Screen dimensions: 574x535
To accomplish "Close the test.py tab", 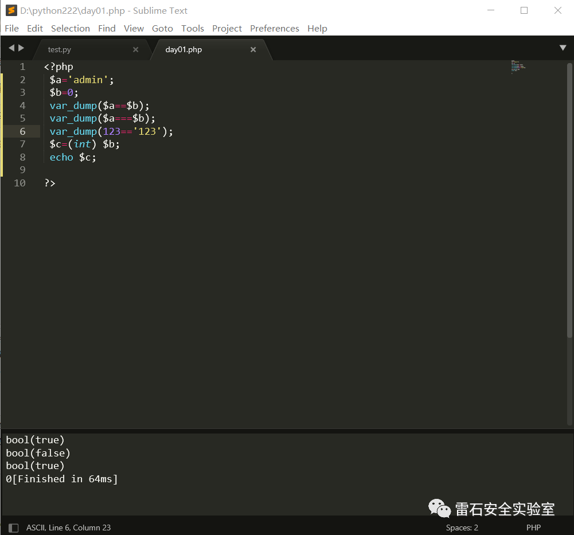I will pos(136,50).
